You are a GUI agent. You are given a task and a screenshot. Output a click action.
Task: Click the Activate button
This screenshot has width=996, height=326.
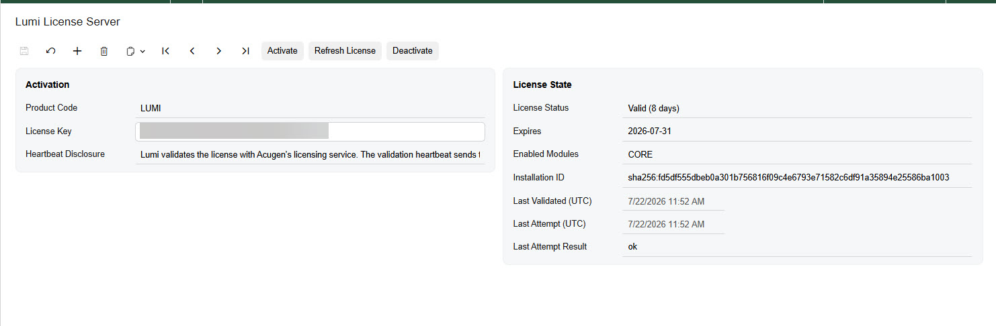pyautogui.click(x=282, y=51)
